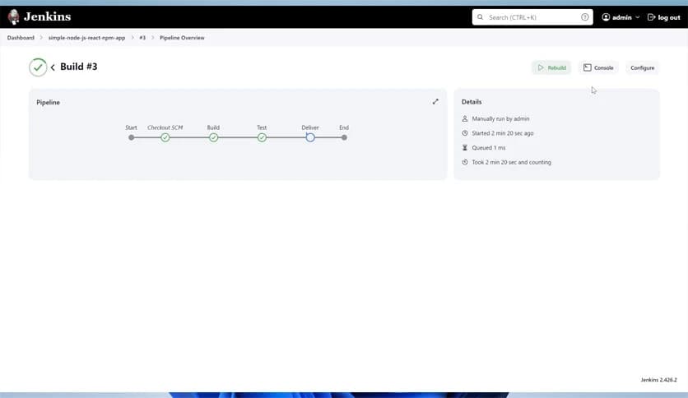Viewport: 688px width, 398px height.
Task: Expand the admin account dropdown chevron
Action: coord(638,17)
